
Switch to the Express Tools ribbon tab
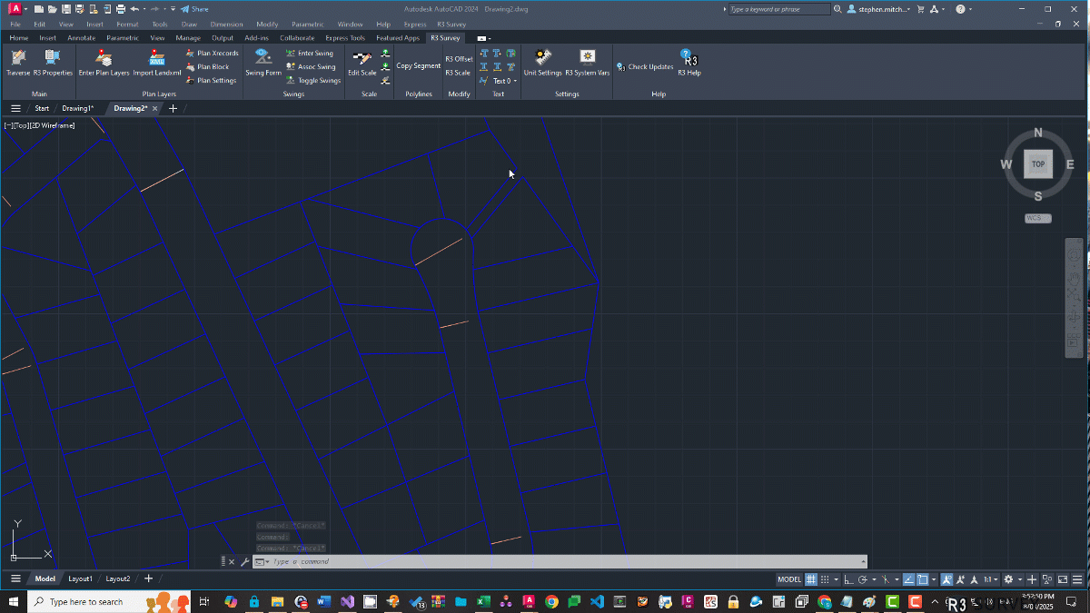click(345, 38)
